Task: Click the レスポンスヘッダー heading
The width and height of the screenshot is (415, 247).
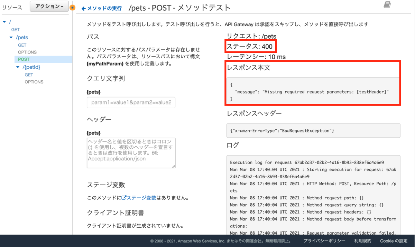Action: [x=254, y=113]
